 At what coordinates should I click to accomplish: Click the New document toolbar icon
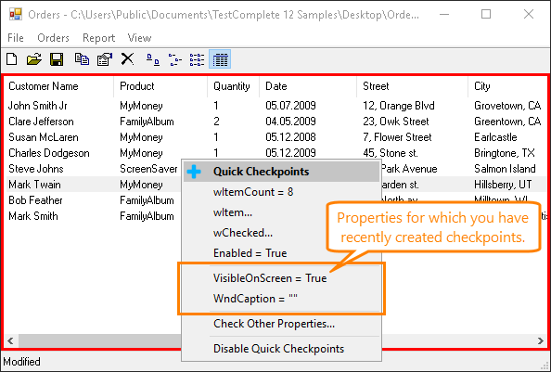pyautogui.click(x=12, y=59)
